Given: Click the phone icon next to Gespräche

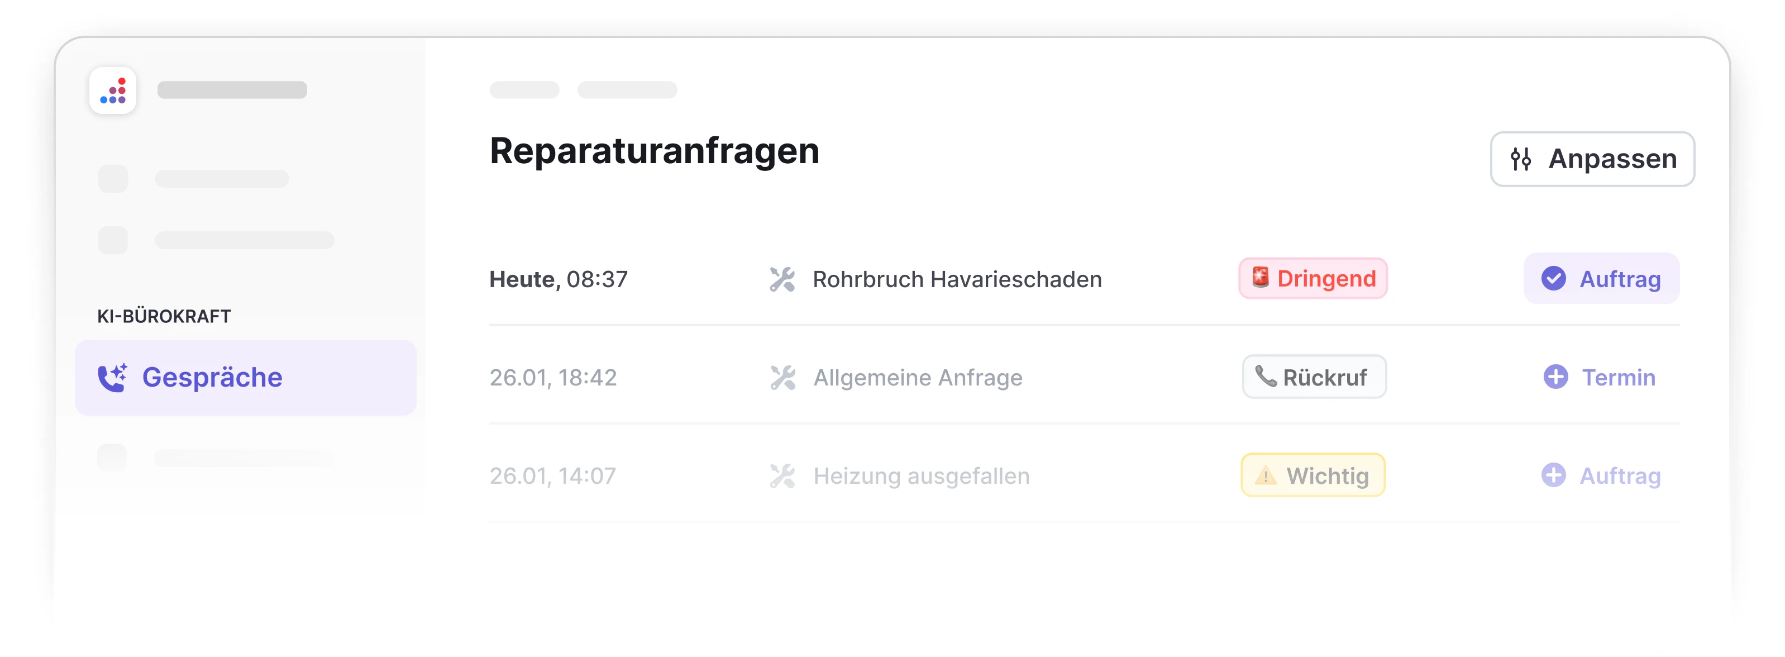Looking at the screenshot, I should (113, 377).
